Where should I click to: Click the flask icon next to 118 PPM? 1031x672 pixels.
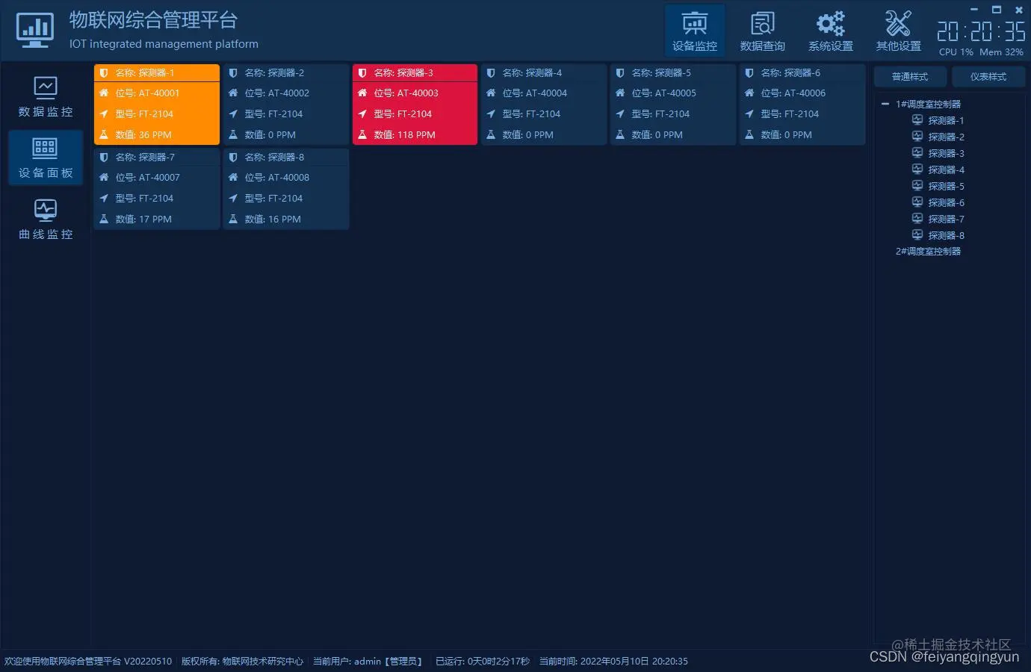point(362,135)
